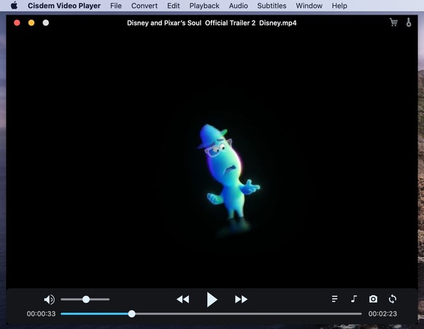The image size is (424, 329).
Task: Close the player window with red button
Action: (17, 23)
